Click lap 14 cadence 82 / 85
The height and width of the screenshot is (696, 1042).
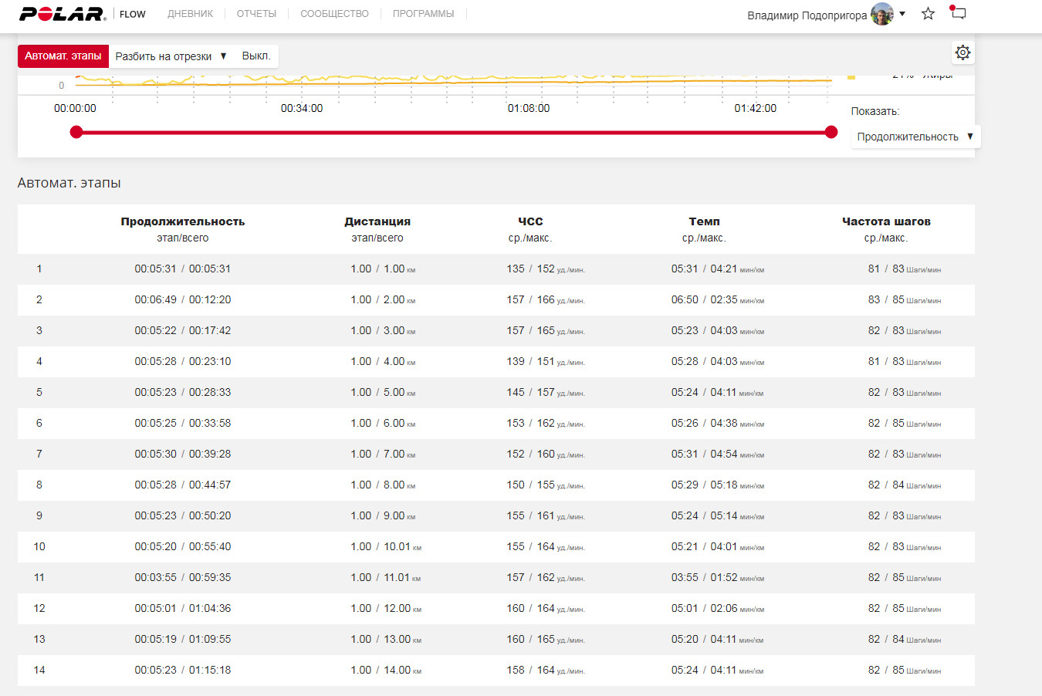905,670
